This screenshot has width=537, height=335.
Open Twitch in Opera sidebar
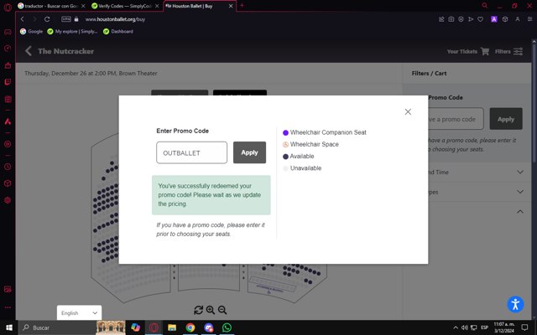click(x=8, y=82)
